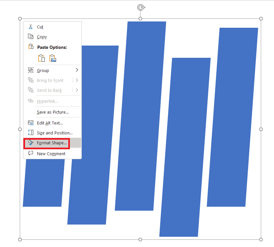Click the bottom-right corner sizing handle
274x247 pixels.
pos(261,239)
